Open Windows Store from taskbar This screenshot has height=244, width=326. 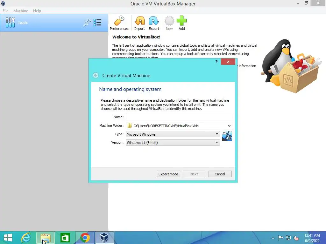point(65,238)
